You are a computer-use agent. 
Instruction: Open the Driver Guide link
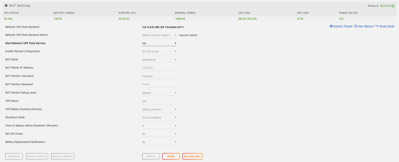pos(387,26)
